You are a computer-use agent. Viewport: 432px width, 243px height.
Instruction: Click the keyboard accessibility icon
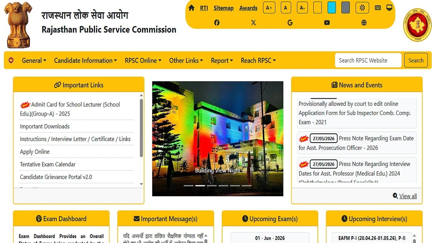click(x=378, y=8)
